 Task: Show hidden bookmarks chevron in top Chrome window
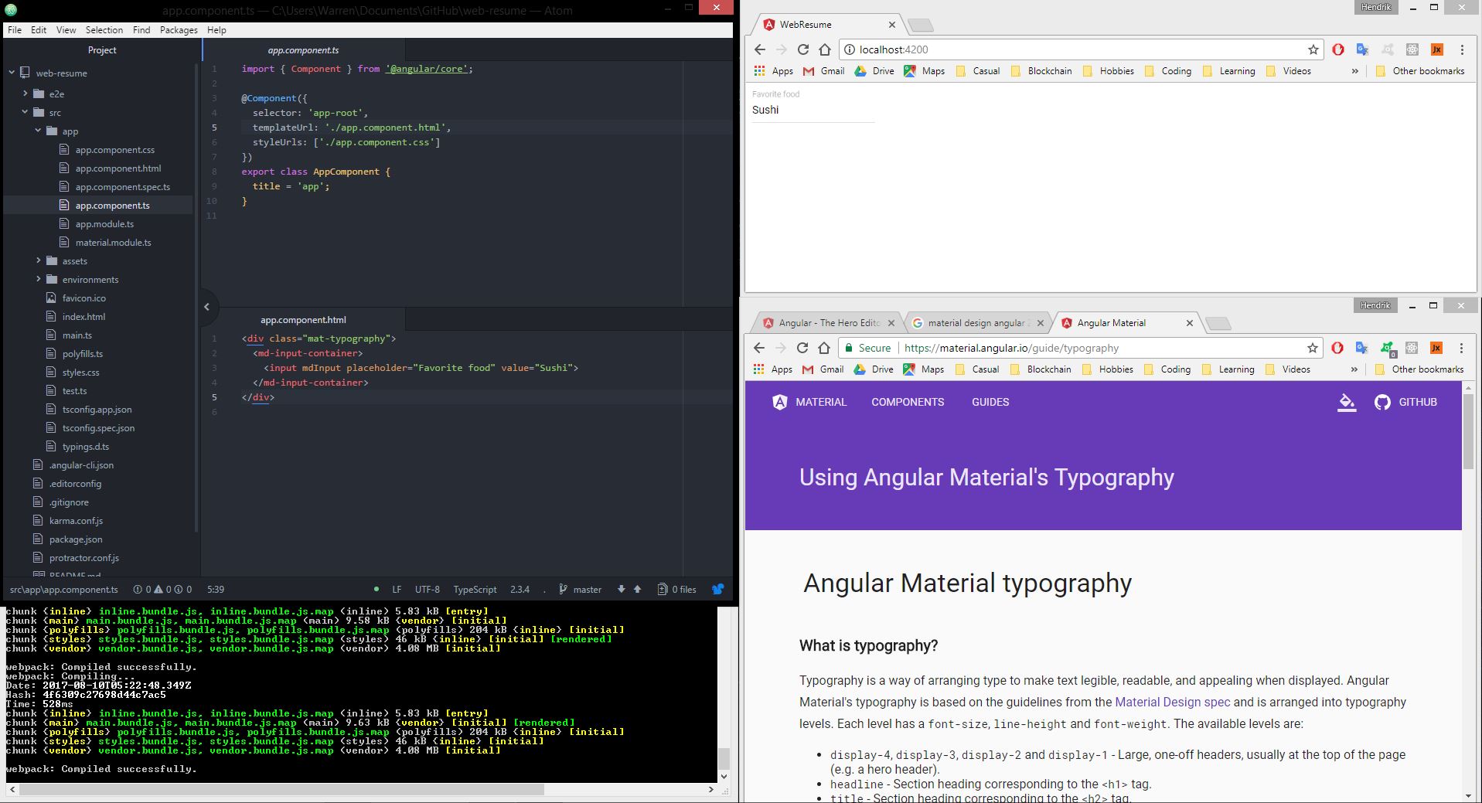point(1354,70)
